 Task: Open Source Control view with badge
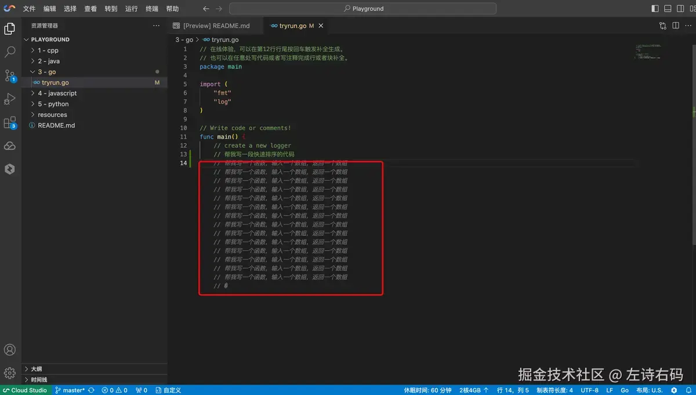[10, 75]
